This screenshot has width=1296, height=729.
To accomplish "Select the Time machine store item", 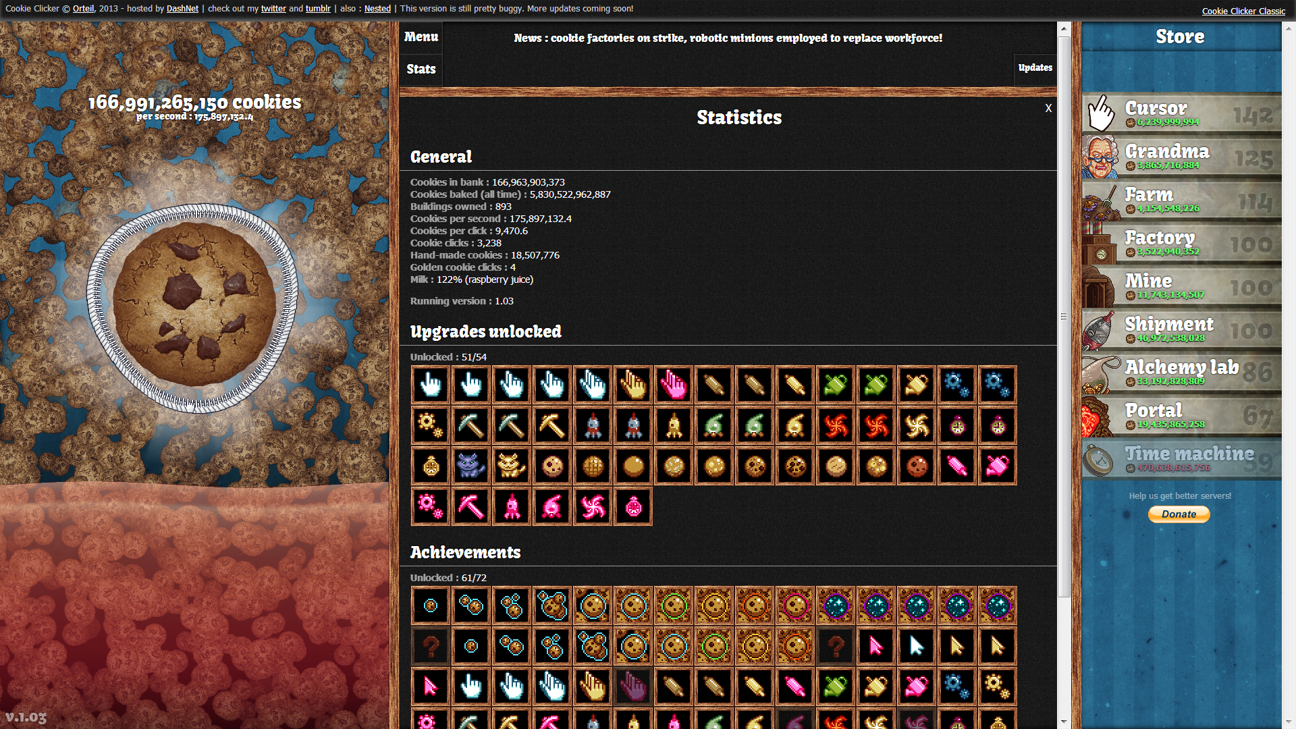I will (x=1181, y=459).
